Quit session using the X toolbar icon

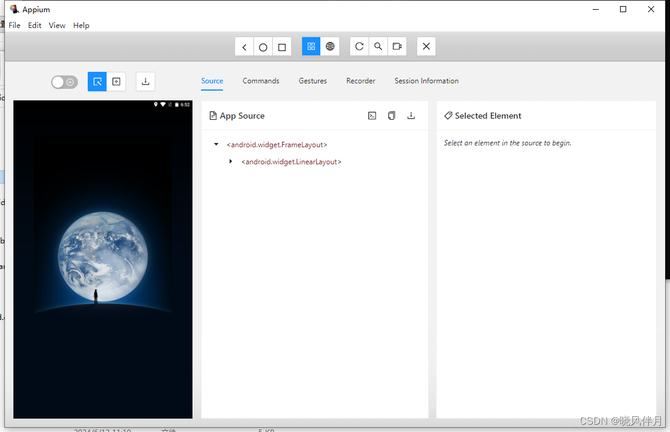[x=426, y=46]
